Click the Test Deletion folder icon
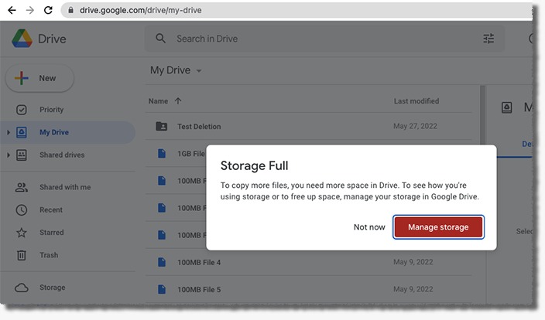 click(161, 127)
